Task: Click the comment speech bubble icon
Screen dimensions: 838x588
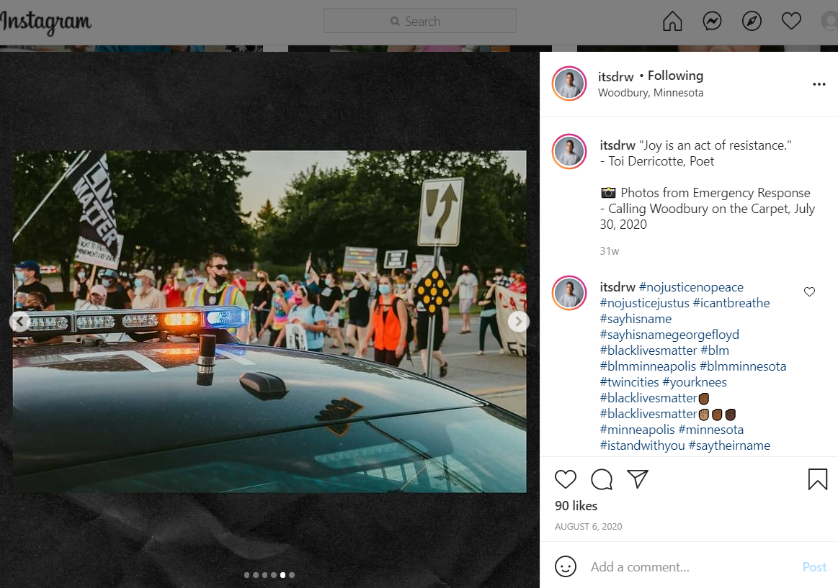Action: (x=602, y=479)
